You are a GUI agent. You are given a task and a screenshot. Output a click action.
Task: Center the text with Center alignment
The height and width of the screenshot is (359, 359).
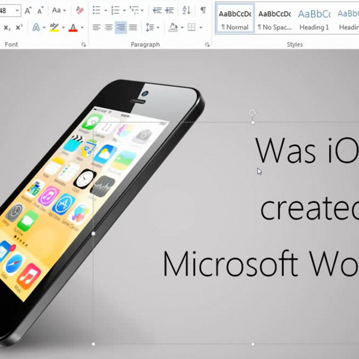click(x=108, y=28)
